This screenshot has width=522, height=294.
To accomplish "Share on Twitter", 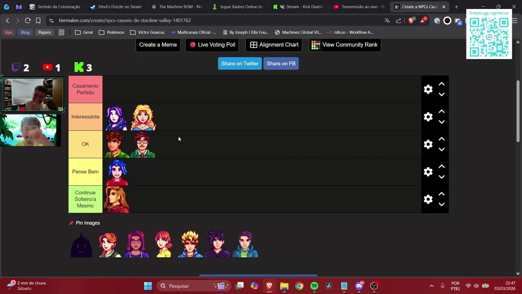I will point(240,64).
